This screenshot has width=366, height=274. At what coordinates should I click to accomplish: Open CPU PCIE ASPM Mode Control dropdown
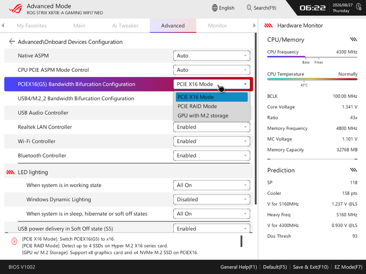point(212,70)
